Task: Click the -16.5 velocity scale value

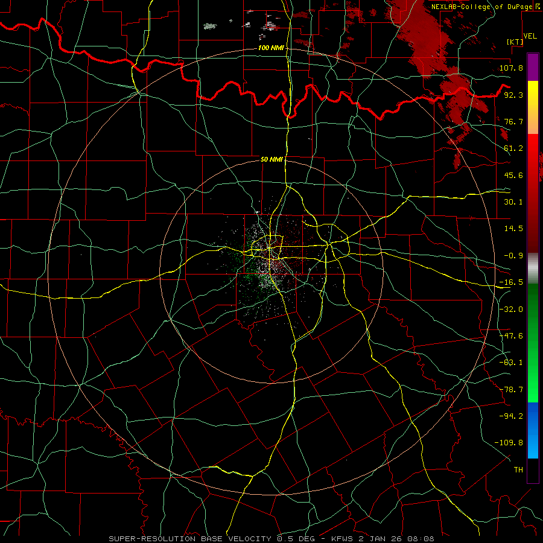Action: point(511,282)
